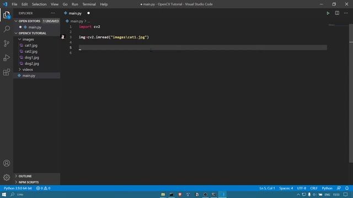Click the tray microphone icon
The height and width of the screenshot is (198, 353).
(309, 195)
